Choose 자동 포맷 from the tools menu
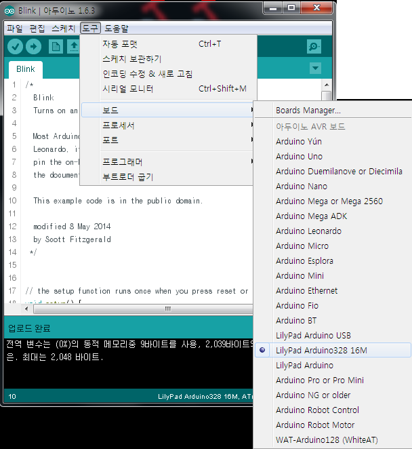Viewport: 412px width, 449px height. (x=169, y=44)
